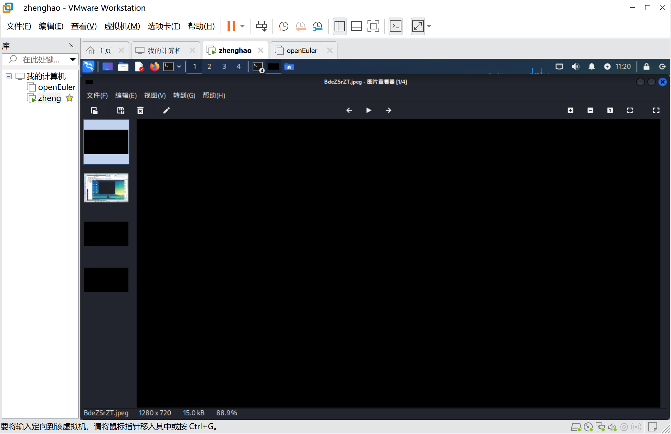Click the zoom out icon in image viewer

590,110
